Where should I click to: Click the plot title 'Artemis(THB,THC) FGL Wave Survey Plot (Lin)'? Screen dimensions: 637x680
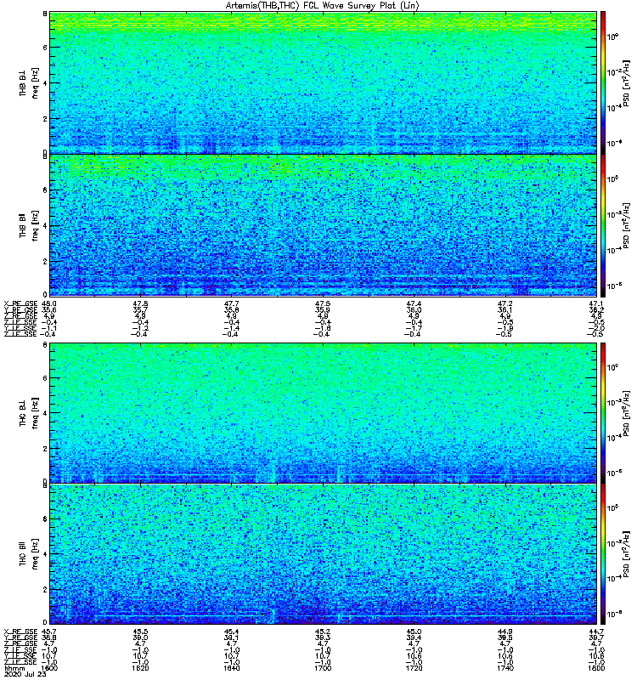tap(323, 6)
